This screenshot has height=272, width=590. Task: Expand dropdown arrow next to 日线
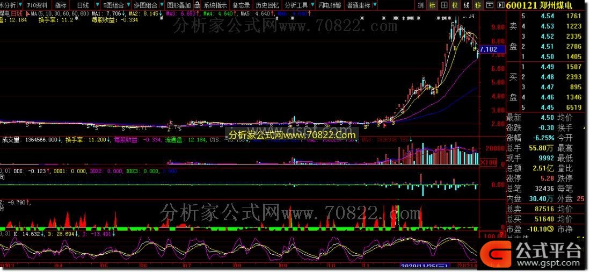98,5
